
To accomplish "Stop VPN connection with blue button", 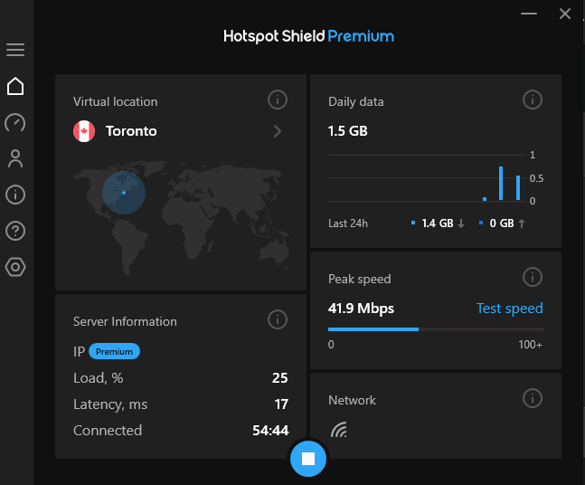I will coord(308,459).
